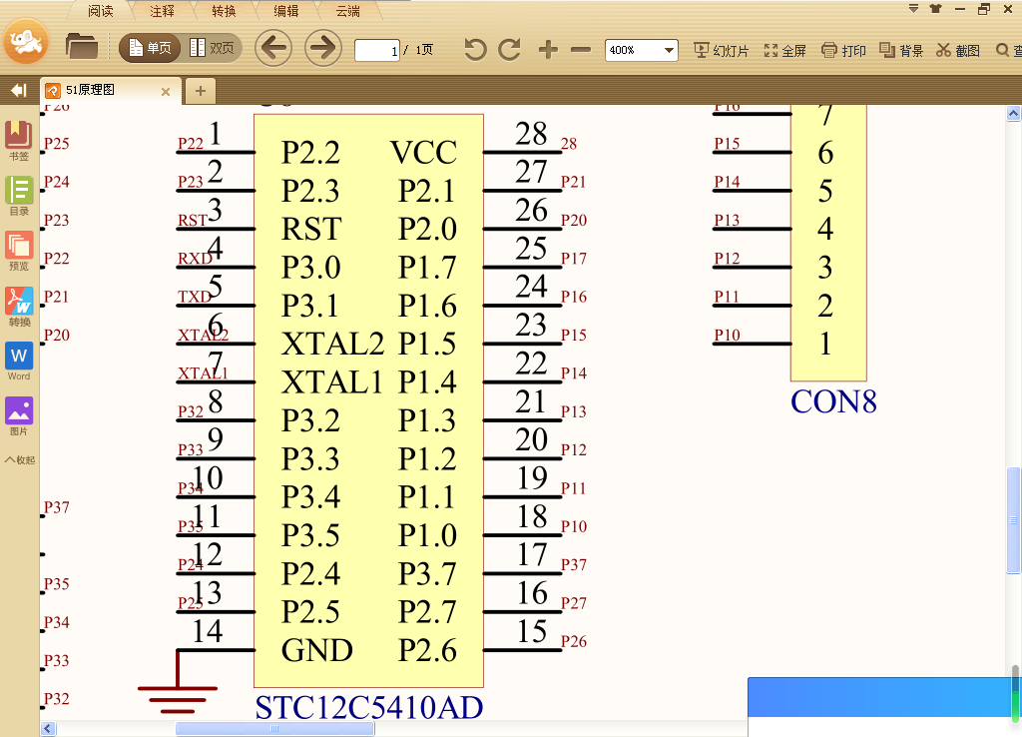Click the elephant app logo icon
The image size is (1022, 737).
26,42
